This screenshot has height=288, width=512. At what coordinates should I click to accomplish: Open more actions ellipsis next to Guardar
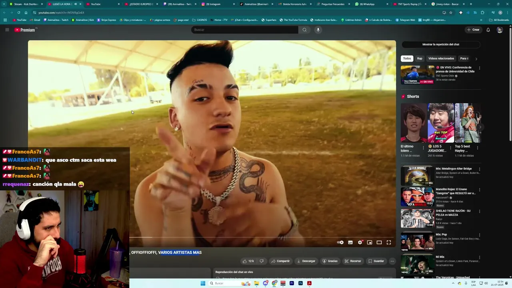(392, 261)
